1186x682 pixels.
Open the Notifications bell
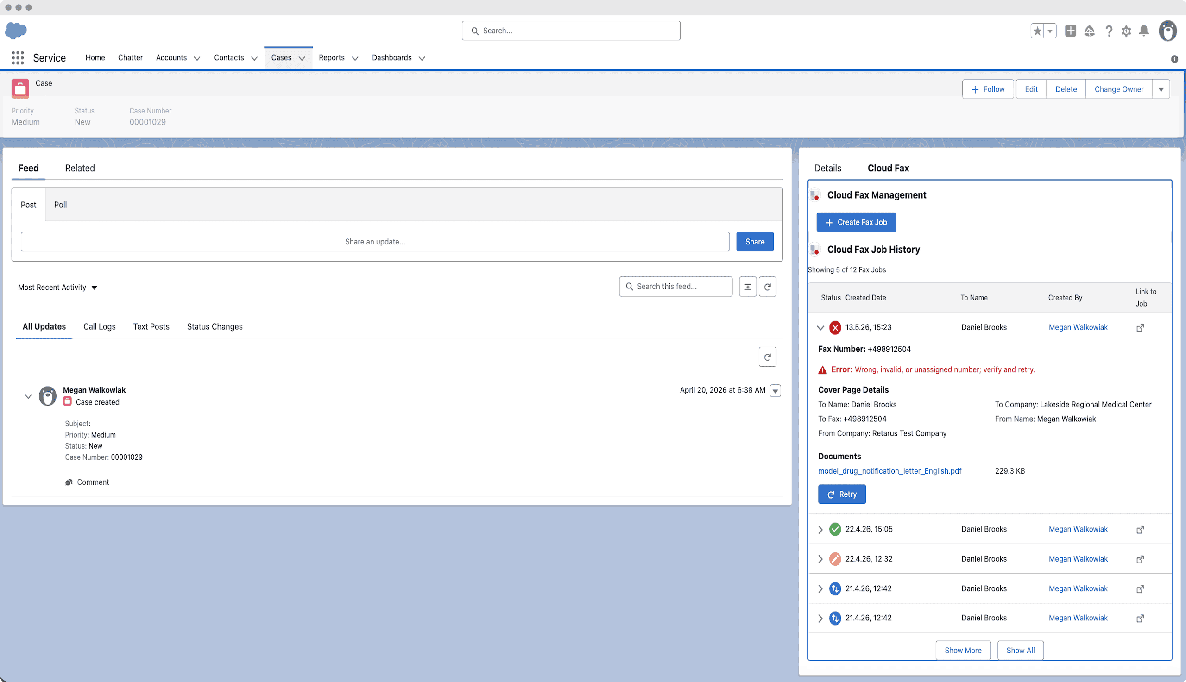click(x=1144, y=31)
